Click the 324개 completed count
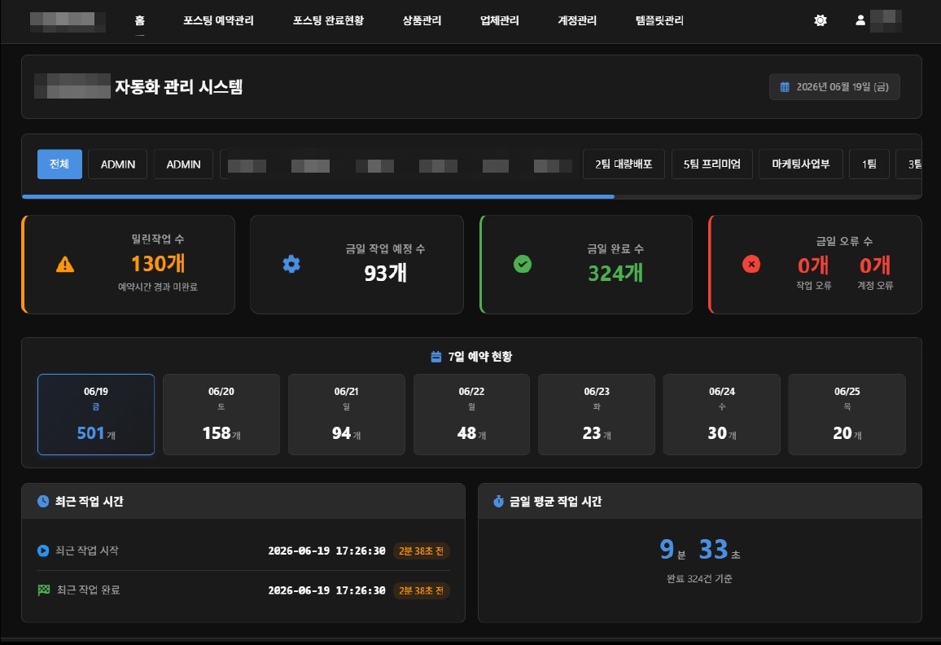 [x=615, y=274]
